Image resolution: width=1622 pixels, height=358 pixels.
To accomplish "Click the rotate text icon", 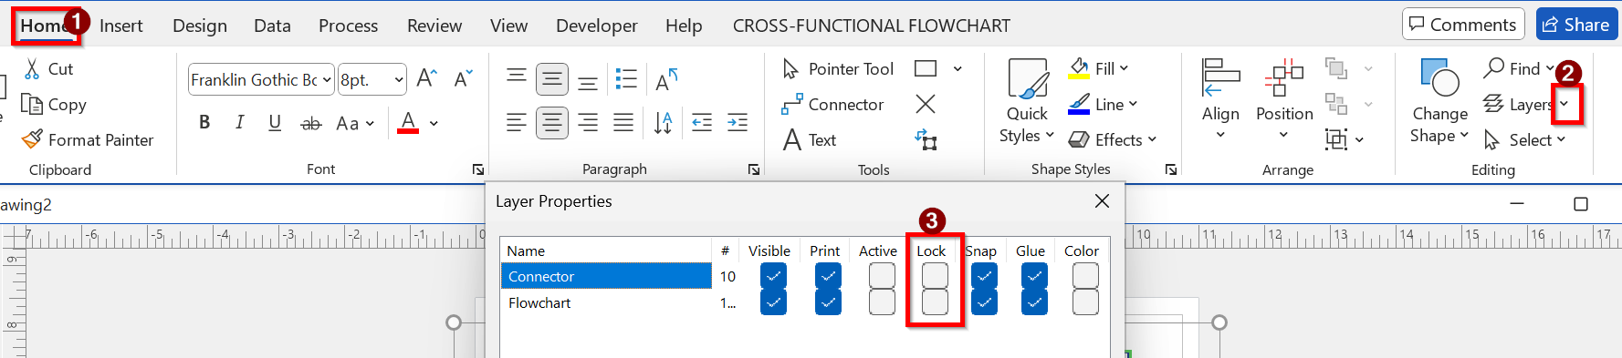I will (x=666, y=80).
